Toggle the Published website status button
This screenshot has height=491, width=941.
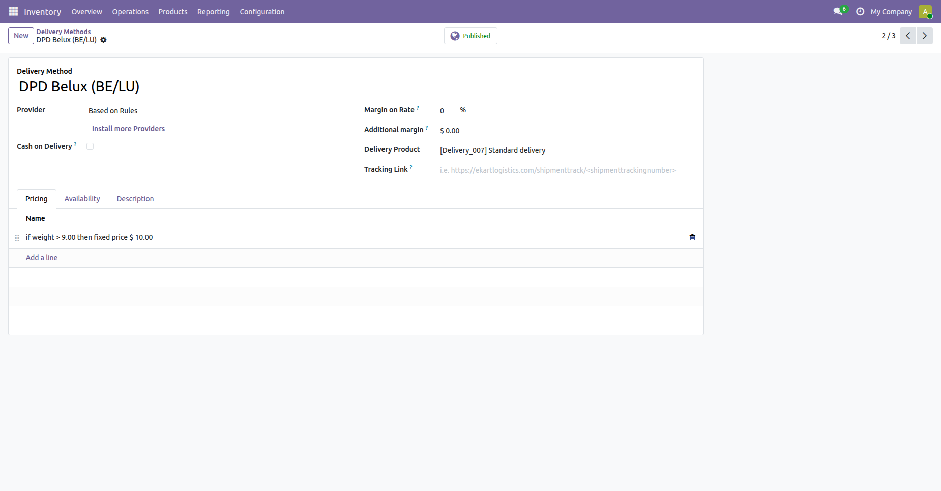[x=470, y=36]
